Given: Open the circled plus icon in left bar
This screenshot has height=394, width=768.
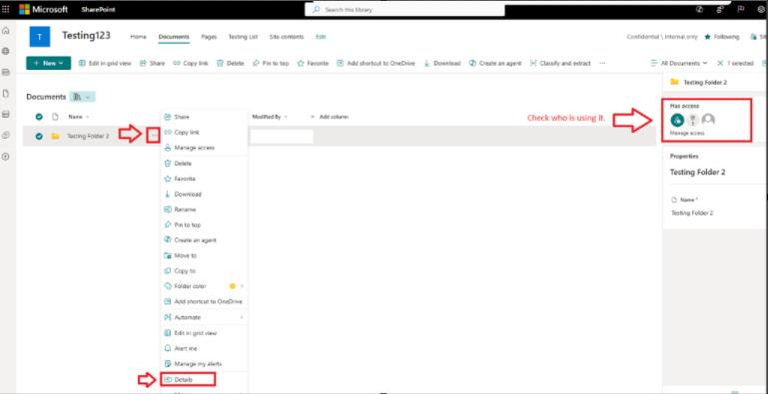Looking at the screenshot, I should click(x=6, y=157).
